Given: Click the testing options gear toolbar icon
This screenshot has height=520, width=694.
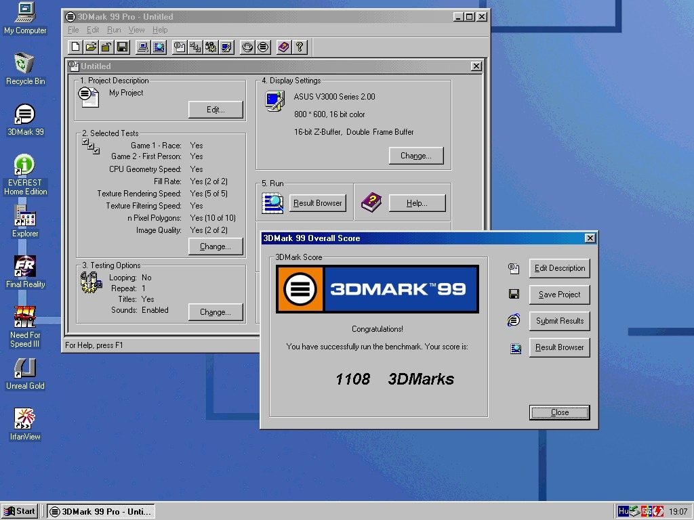Looking at the screenshot, I should 211,47.
